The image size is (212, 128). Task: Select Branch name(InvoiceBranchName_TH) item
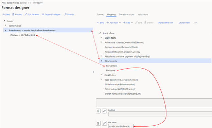(x=123, y=94)
